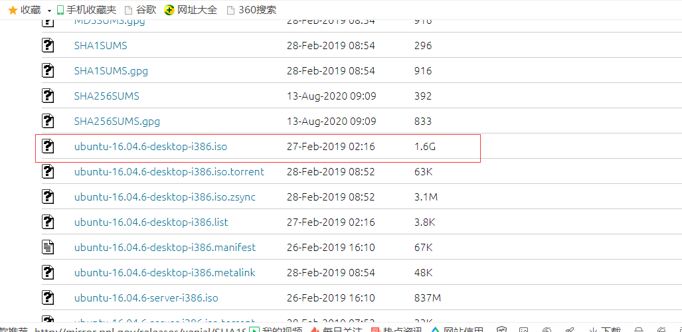Open the SHA256SUMS file link
Screen dimensions: 682x332
point(106,96)
